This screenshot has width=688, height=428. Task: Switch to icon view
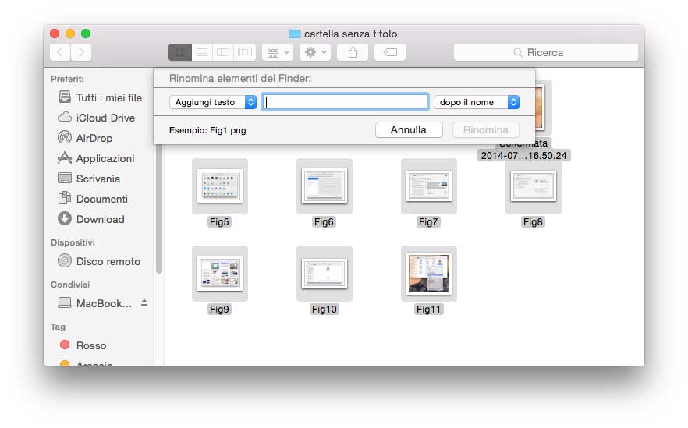click(x=180, y=53)
